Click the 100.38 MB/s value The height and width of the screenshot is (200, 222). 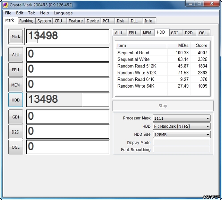(182, 53)
